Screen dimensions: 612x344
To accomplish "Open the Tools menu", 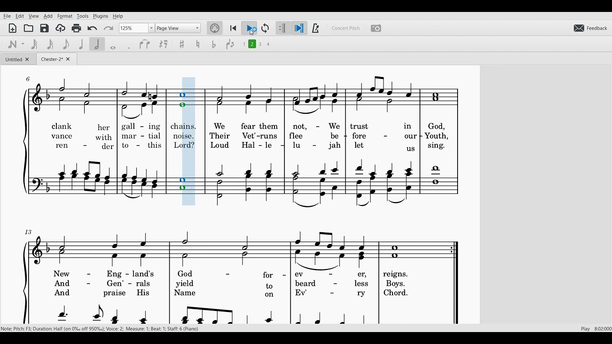I will (x=82, y=16).
